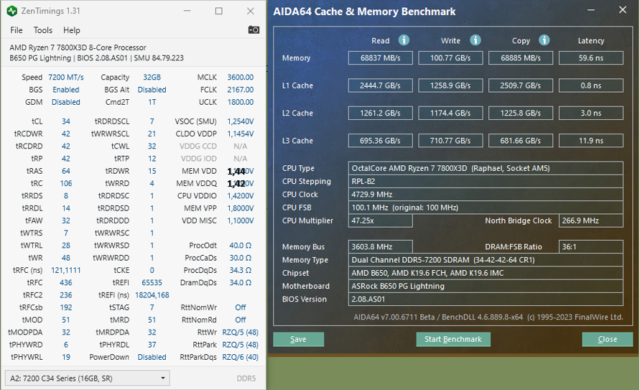This screenshot has height=390, width=640.
Task: Click the Save button in AIDA64
Action: point(298,340)
